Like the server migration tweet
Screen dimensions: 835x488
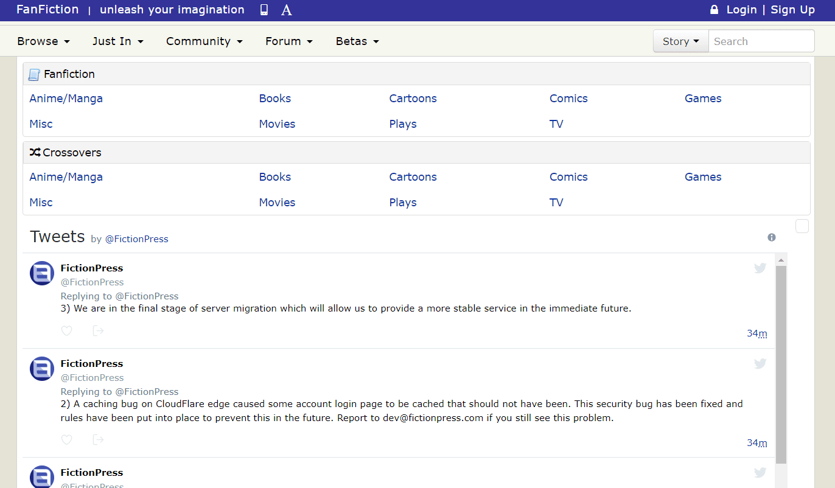pyautogui.click(x=67, y=330)
